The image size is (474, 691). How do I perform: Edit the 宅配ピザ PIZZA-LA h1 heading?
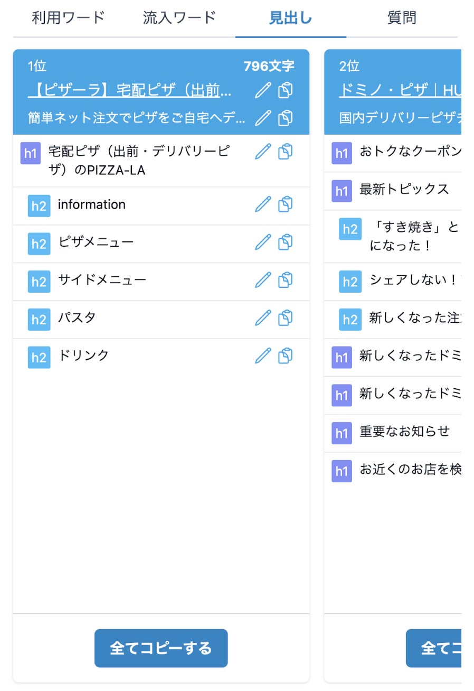(x=263, y=152)
